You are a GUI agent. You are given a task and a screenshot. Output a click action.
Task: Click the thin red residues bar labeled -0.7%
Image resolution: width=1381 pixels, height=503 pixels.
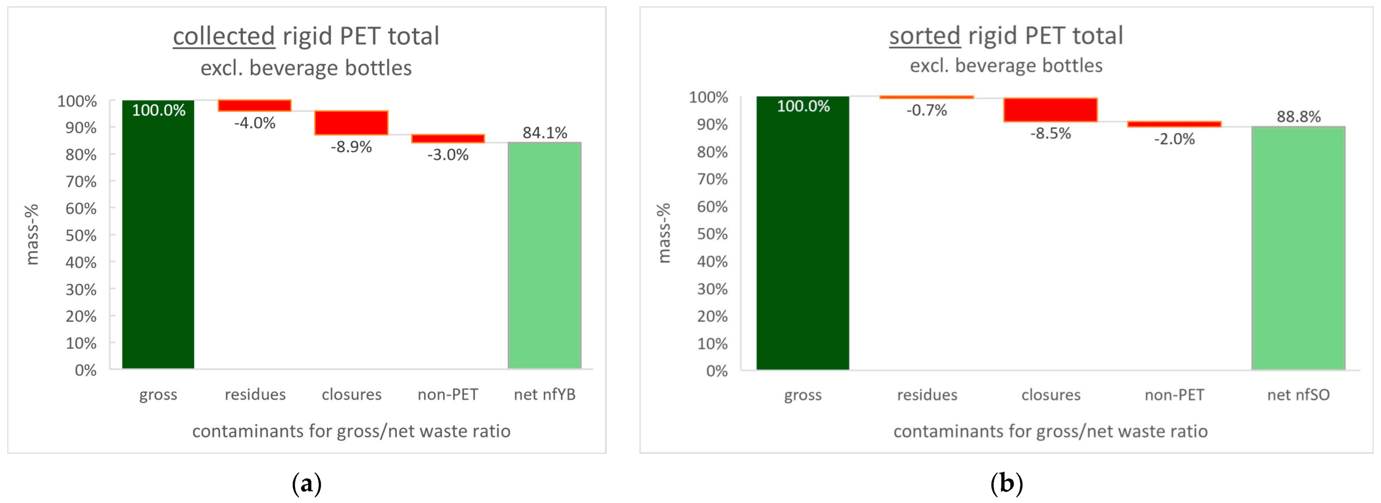926,97
